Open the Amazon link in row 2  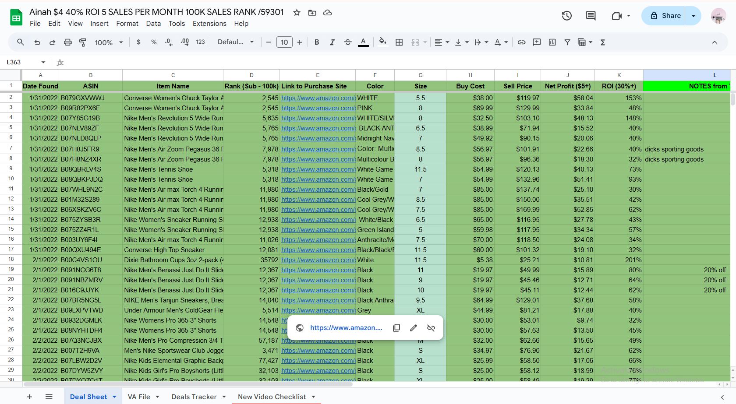pos(318,98)
